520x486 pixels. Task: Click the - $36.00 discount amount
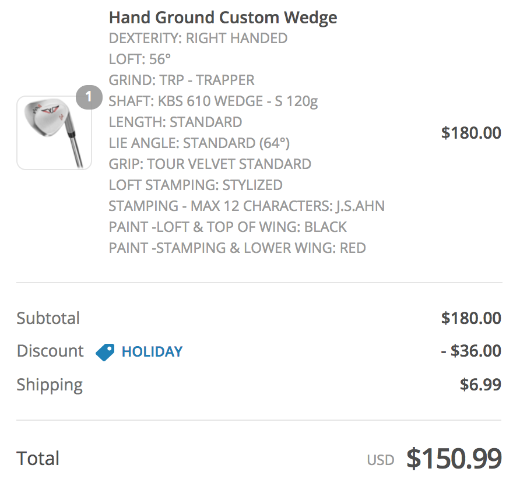[x=471, y=351]
